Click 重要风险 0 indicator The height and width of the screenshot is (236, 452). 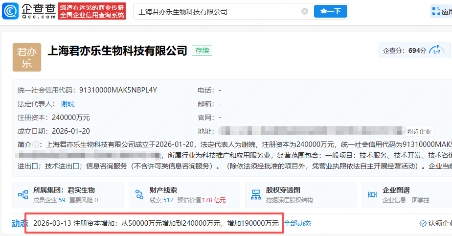tap(84, 200)
